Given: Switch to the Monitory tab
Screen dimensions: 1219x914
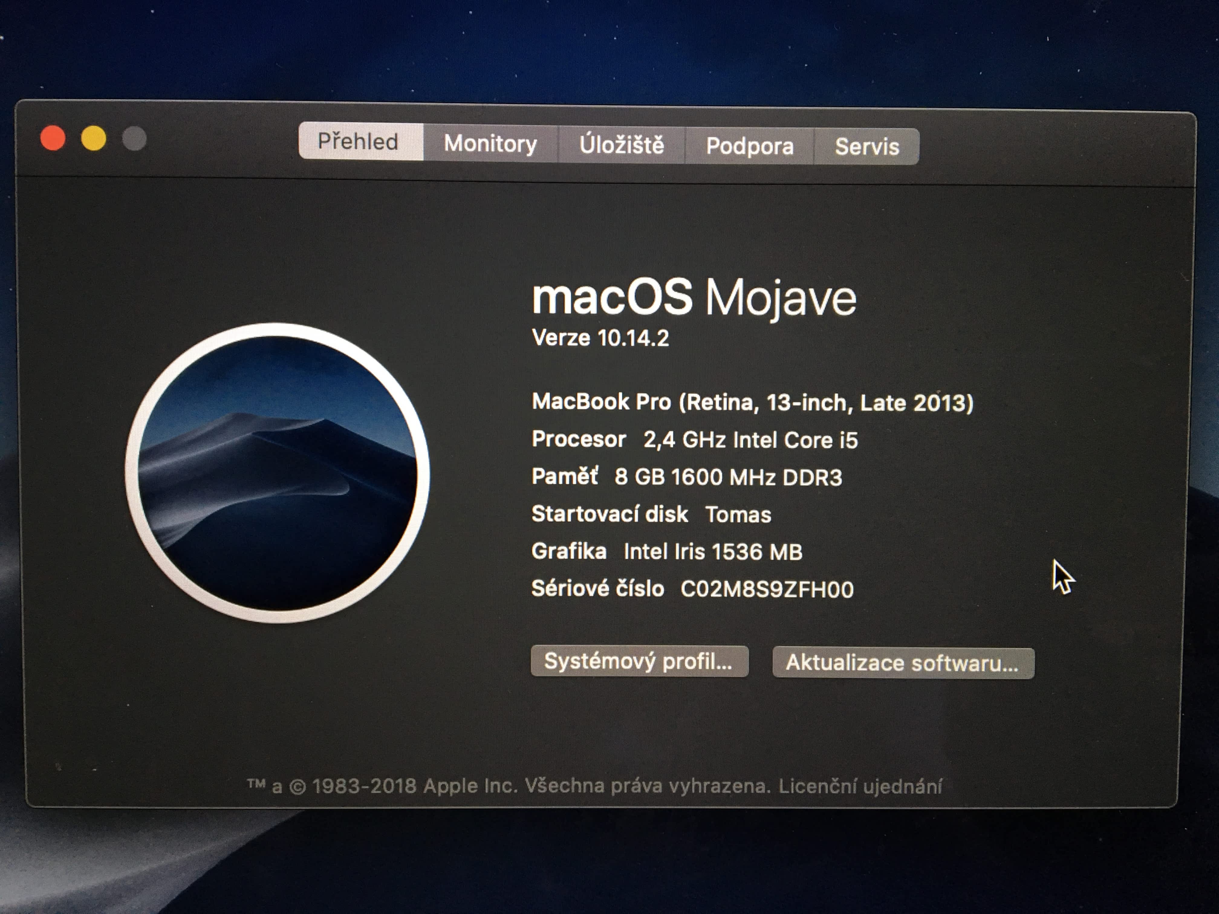Looking at the screenshot, I should click(490, 144).
